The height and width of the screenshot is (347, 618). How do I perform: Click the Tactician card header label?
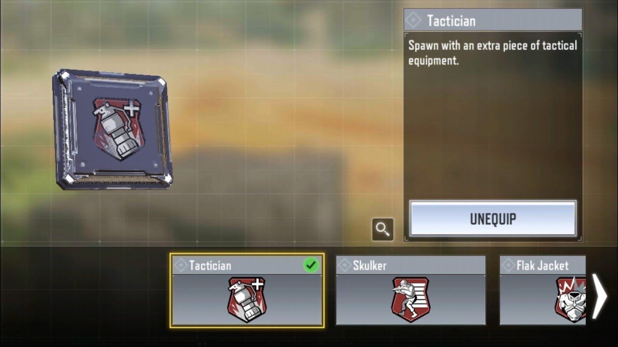[210, 266]
